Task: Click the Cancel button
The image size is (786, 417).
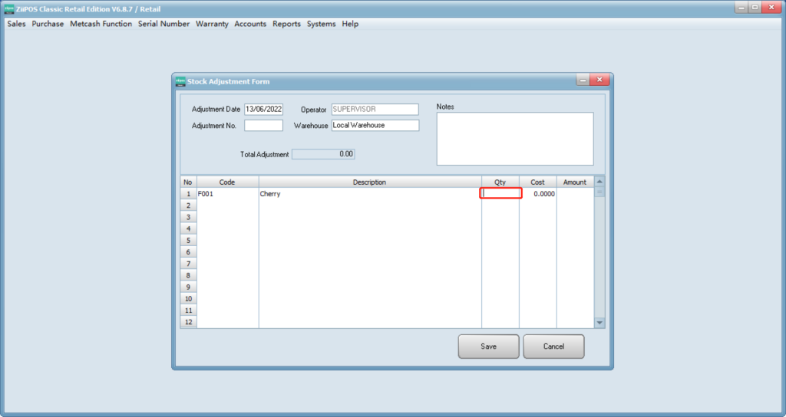Action: tap(553, 346)
